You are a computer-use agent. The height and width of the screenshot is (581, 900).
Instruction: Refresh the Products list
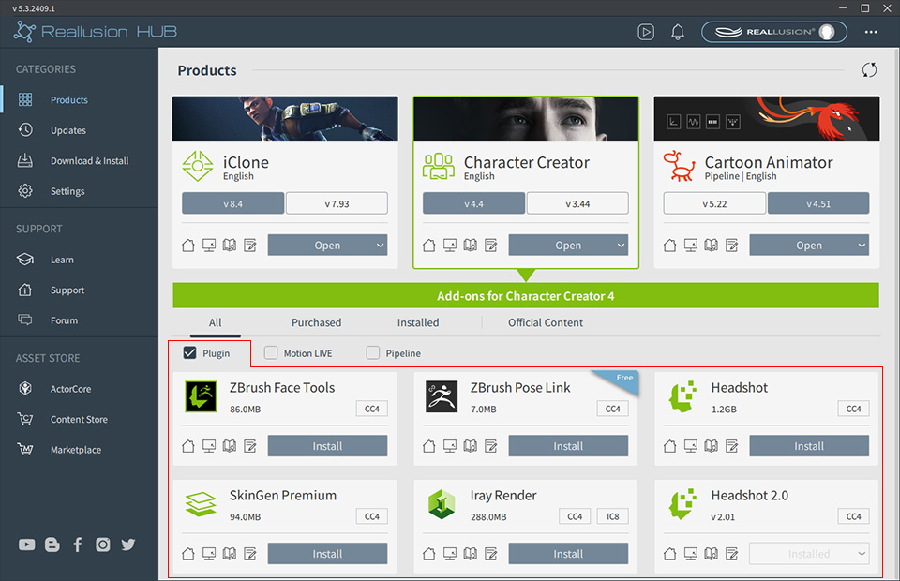coord(870,70)
